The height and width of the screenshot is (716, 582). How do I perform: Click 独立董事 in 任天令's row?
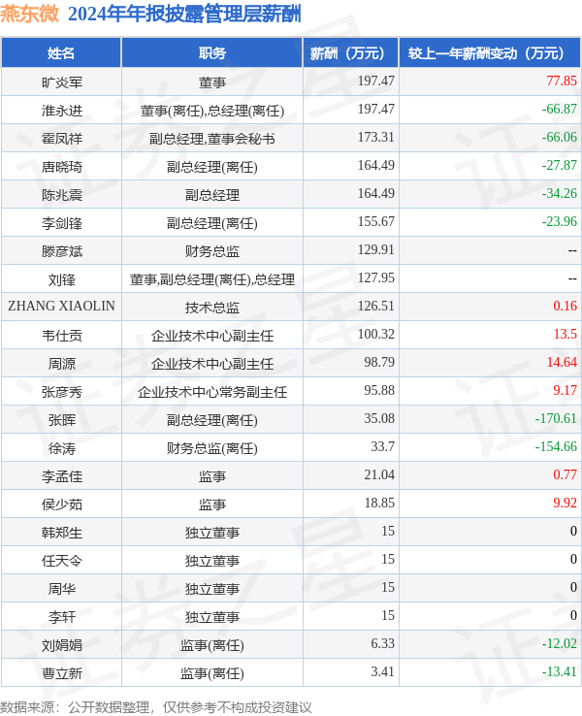click(x=212, y=561)
